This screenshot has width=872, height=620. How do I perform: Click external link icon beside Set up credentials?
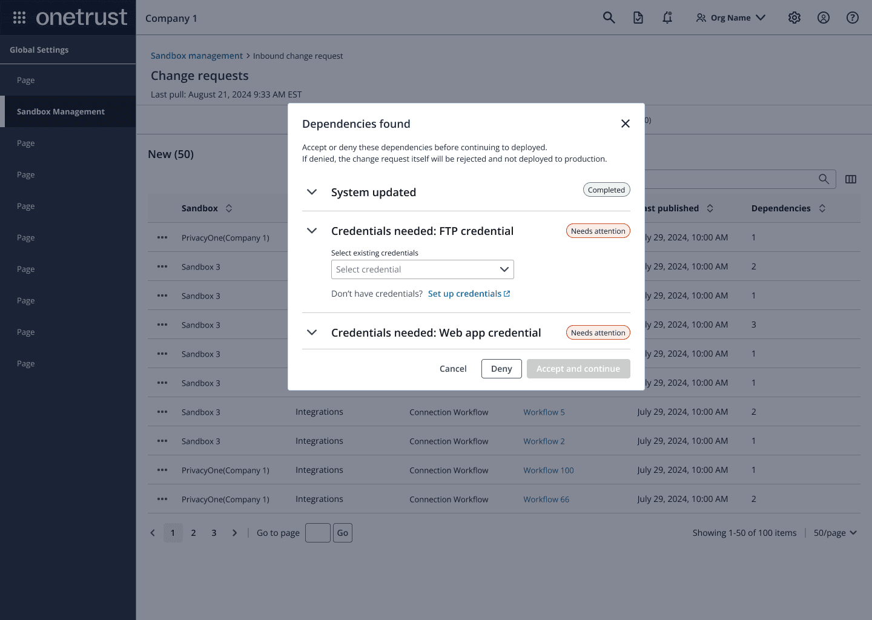tap(507, 294)
